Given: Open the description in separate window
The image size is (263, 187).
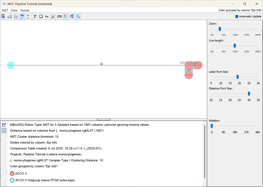Looking at the screenshot, I should (x=4, y=125).
